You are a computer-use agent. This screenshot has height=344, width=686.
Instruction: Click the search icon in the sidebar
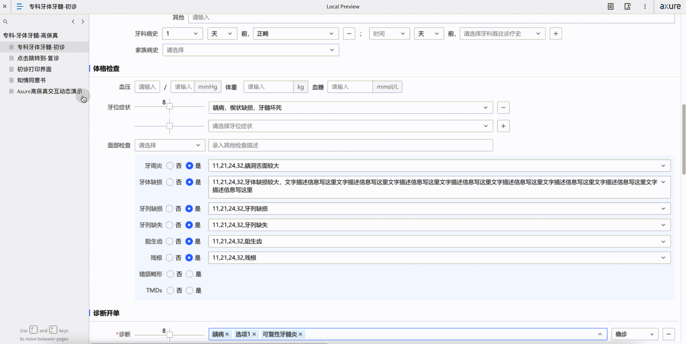click(x=5, y=21)
